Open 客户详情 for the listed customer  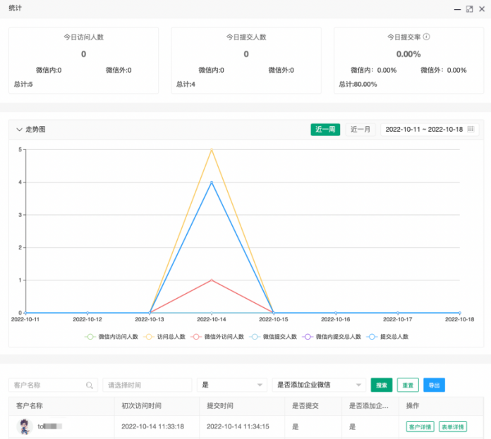420,427
